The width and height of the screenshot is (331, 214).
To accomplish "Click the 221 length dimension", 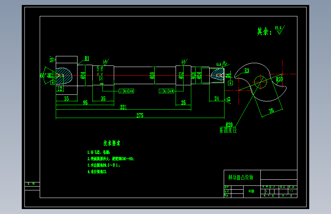I will pyautogui.click(x=123, y=107).
